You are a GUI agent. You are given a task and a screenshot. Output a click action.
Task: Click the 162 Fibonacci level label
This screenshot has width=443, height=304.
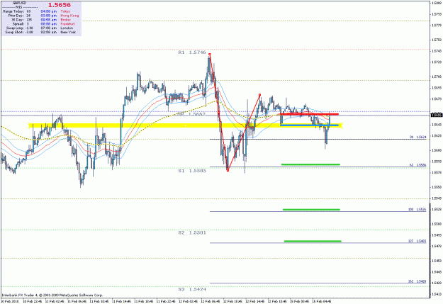pyautogui.click(x=417, y=281)
